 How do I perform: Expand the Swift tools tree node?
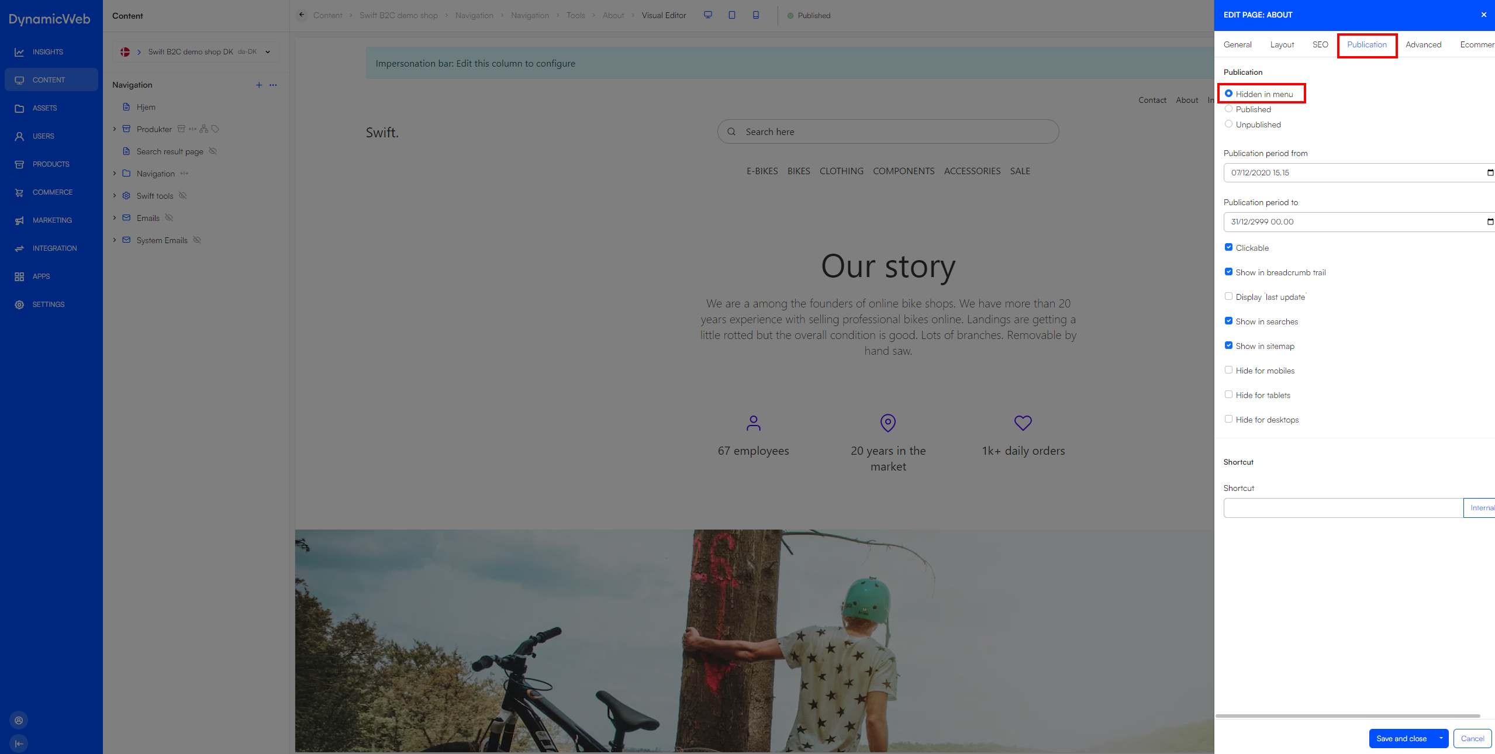tap(115, 196)
